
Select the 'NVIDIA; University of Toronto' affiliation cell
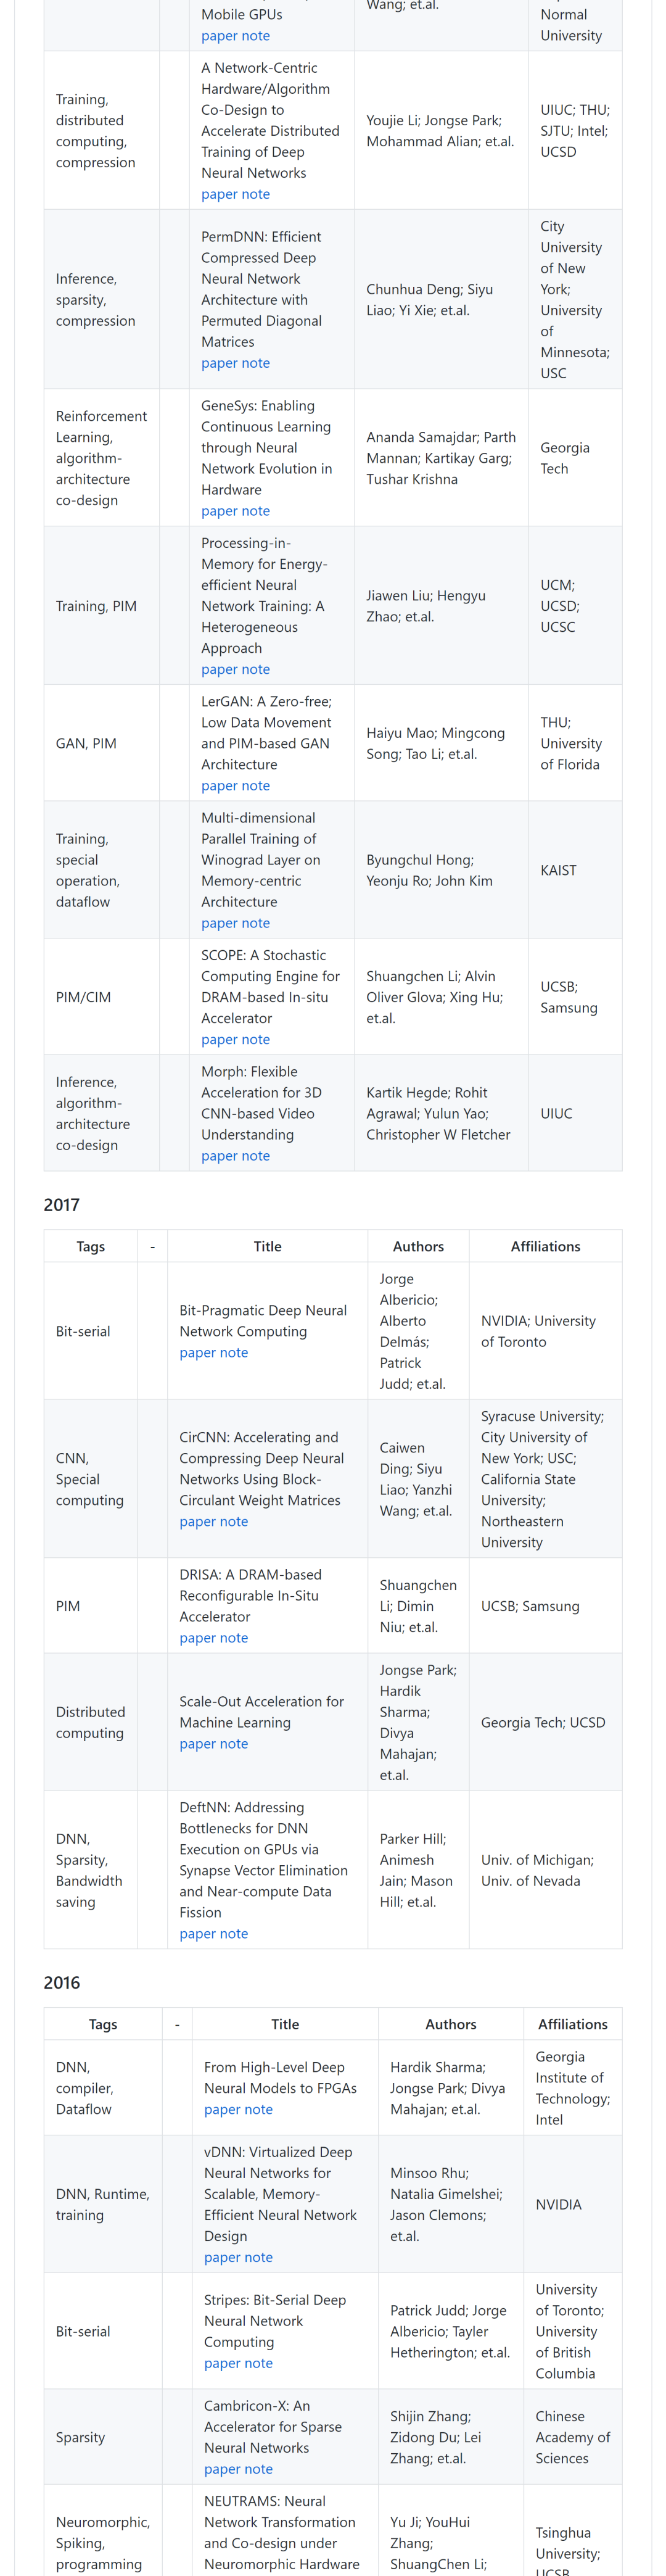click(x=545, y=1331)
